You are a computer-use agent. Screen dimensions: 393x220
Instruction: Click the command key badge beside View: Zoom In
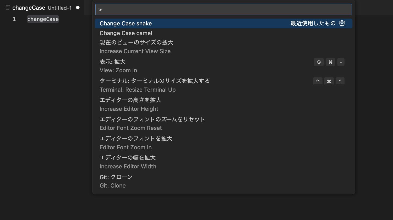(x=330, y=62)
